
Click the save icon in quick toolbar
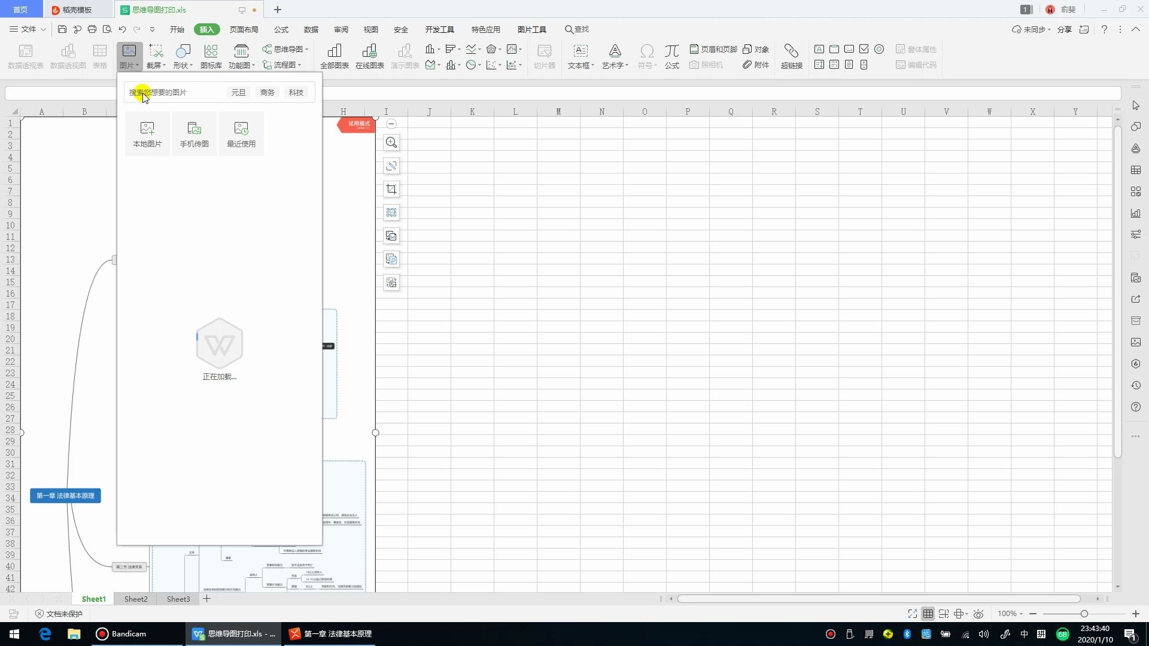[62, 29]
